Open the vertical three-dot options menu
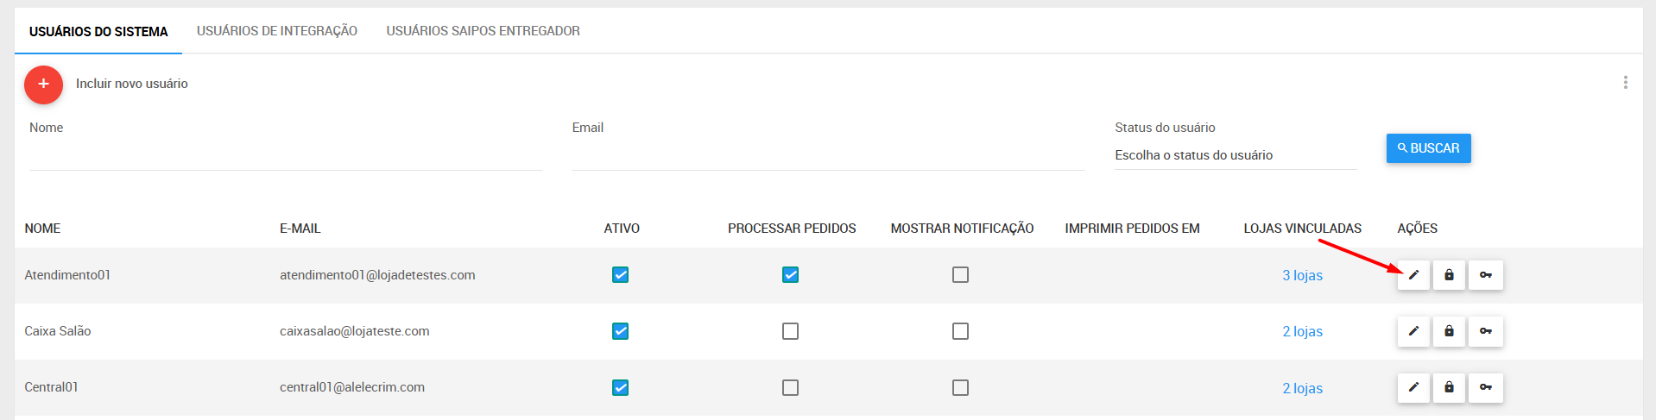 pos(1625,83)
